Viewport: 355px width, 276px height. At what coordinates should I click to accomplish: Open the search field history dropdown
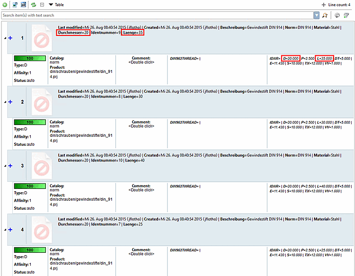(317, 16)
